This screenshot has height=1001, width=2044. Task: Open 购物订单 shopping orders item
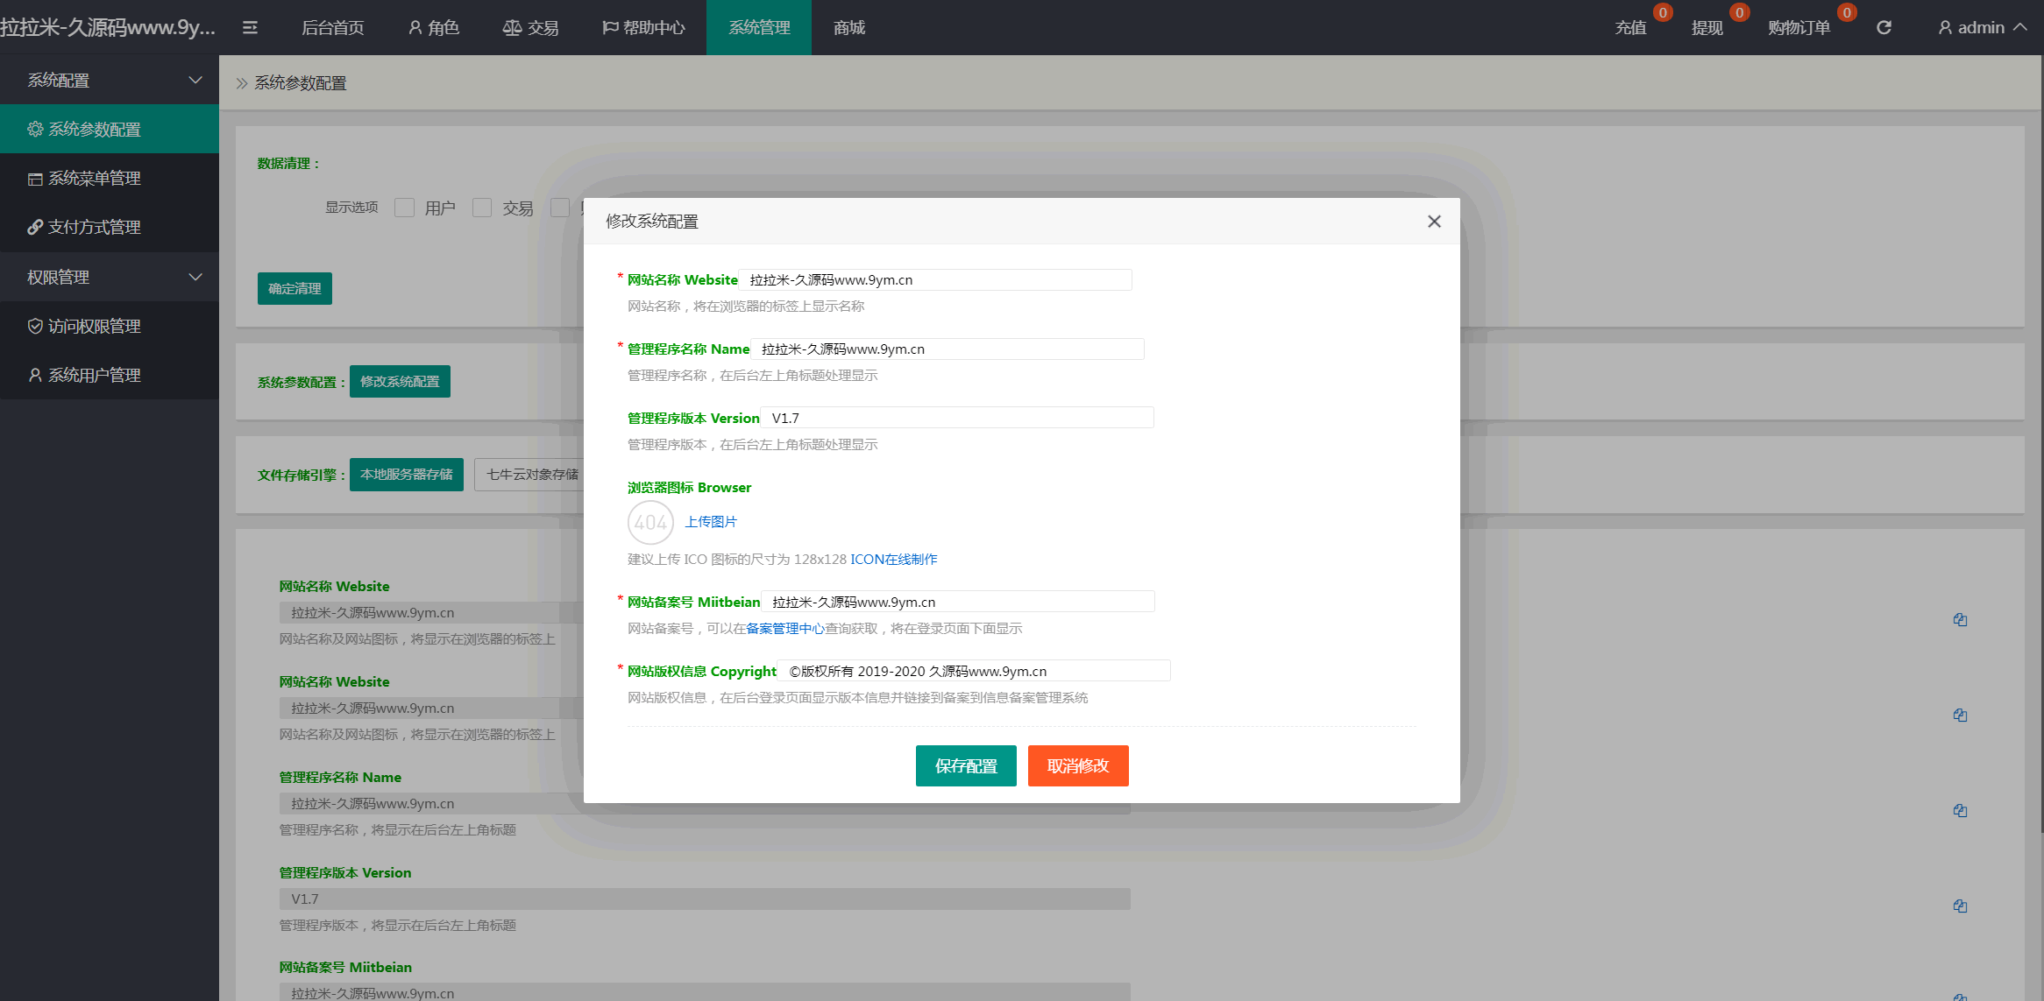point(1799,28)
